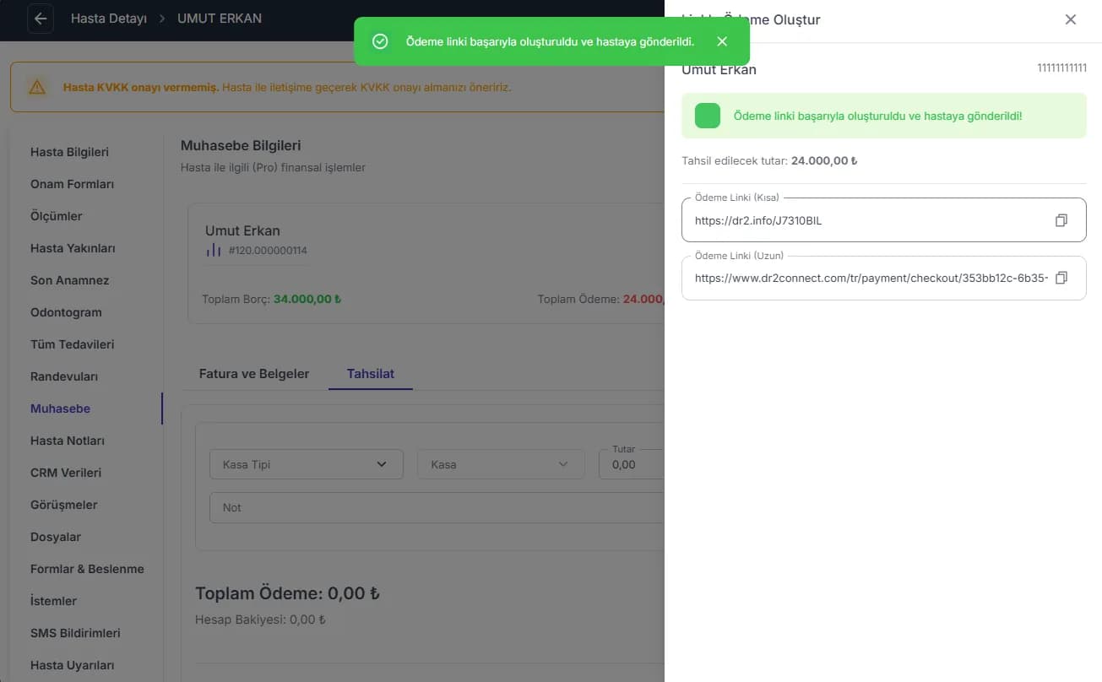1102x682 pixels.
Task: Go to Ölçümler in the sidebar
Action: pos(57,216)
